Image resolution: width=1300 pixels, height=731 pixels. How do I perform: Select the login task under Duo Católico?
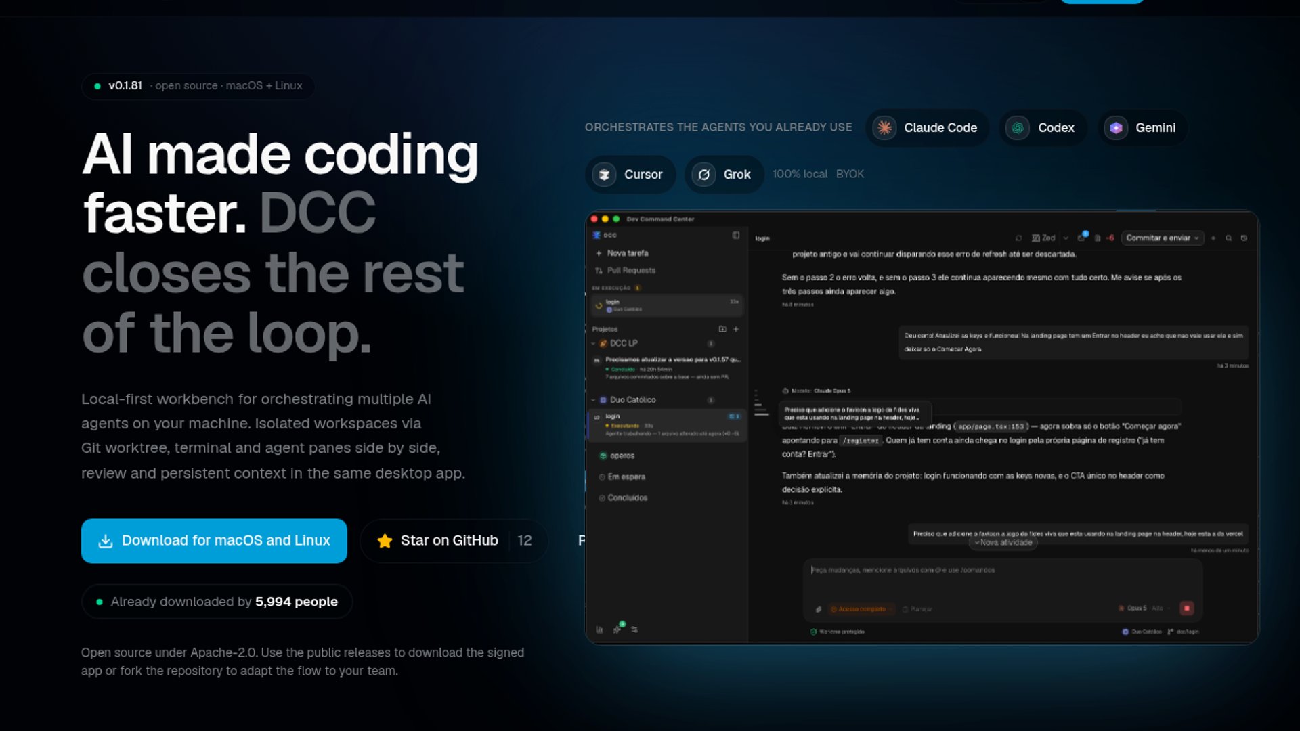[x=667, y=425]
